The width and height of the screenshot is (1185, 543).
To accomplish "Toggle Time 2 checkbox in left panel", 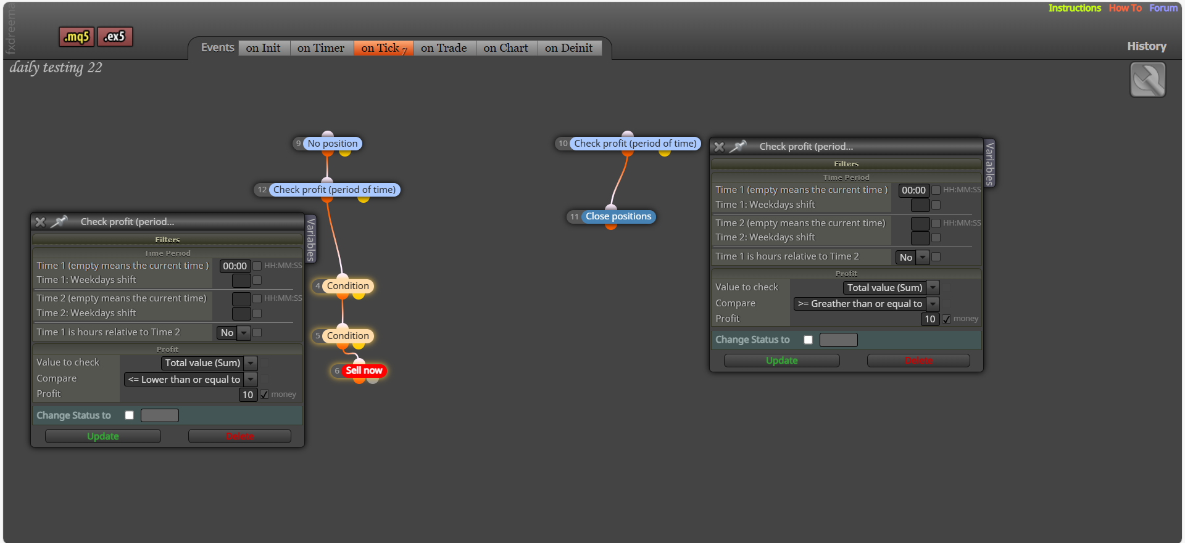I will [257, 299].
